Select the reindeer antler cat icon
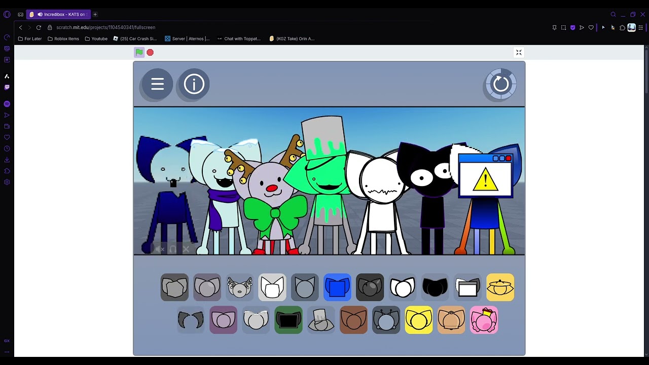649x365 pixels. coord(240,287)
